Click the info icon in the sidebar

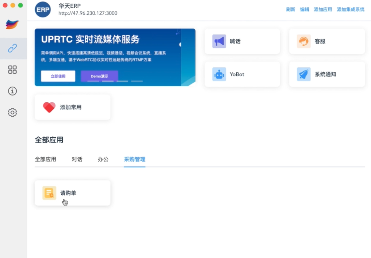pos(13,91)
